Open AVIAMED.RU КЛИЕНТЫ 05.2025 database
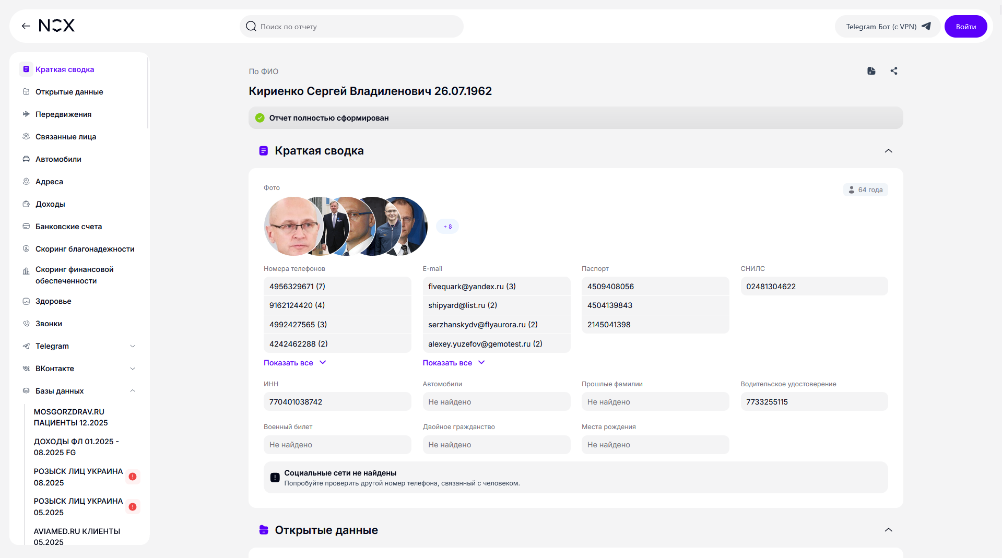The height and width of the screenshot is (558, 1002). (77, 537)
